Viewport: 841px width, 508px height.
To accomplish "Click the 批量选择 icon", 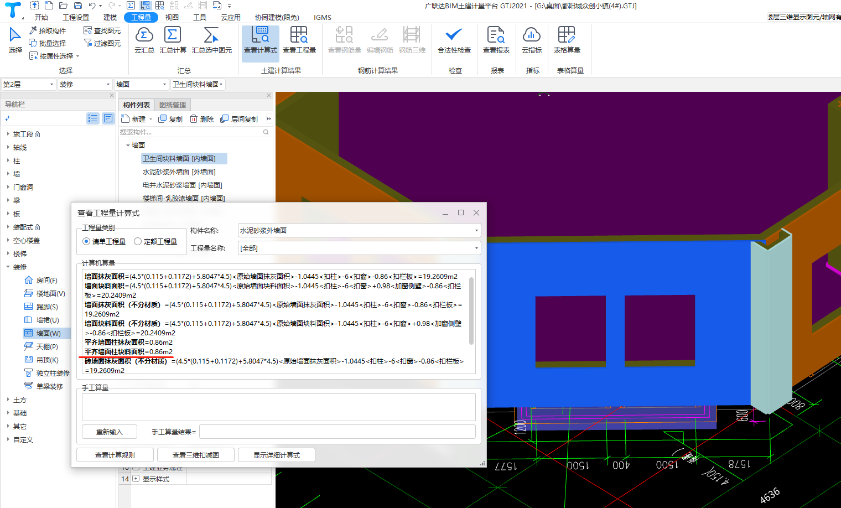I will 33,43.
